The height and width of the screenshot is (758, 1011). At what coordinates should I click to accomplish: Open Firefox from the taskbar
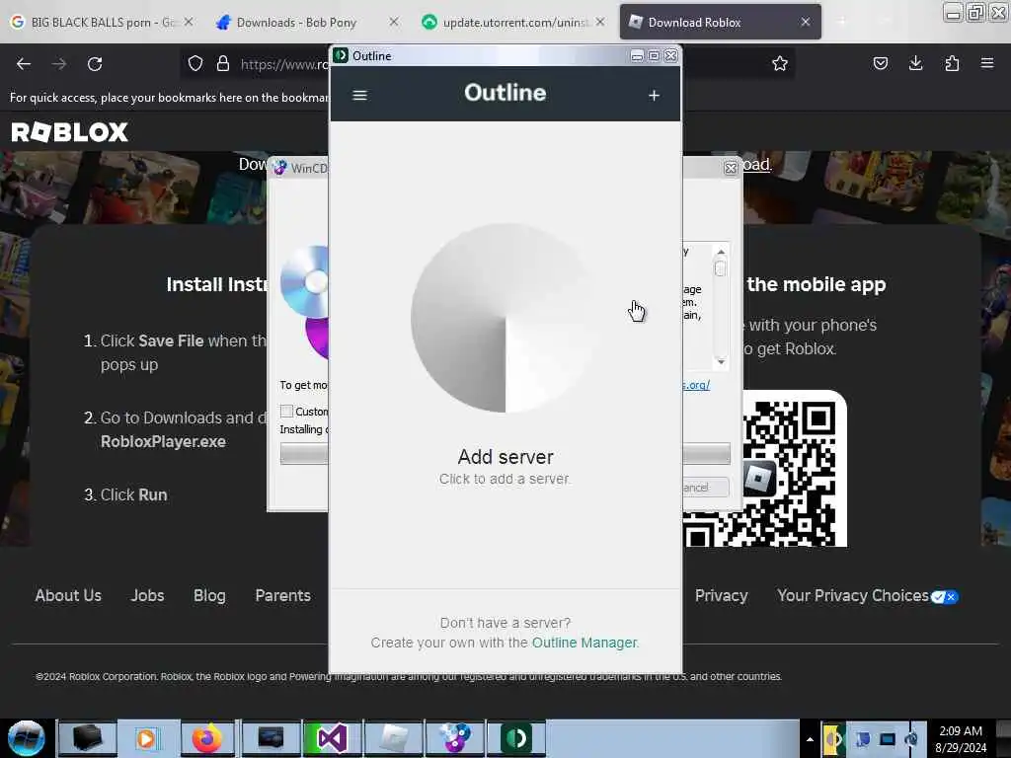(207, 738)
